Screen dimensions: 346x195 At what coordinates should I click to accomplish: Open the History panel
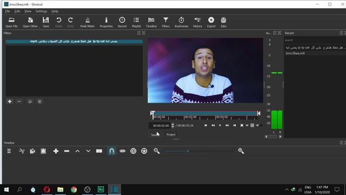[x=197, y=22]
